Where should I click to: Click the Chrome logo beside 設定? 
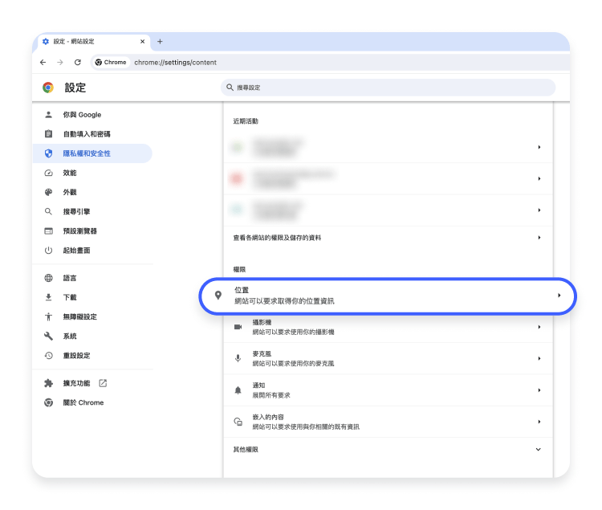click(x=48, y=88)
